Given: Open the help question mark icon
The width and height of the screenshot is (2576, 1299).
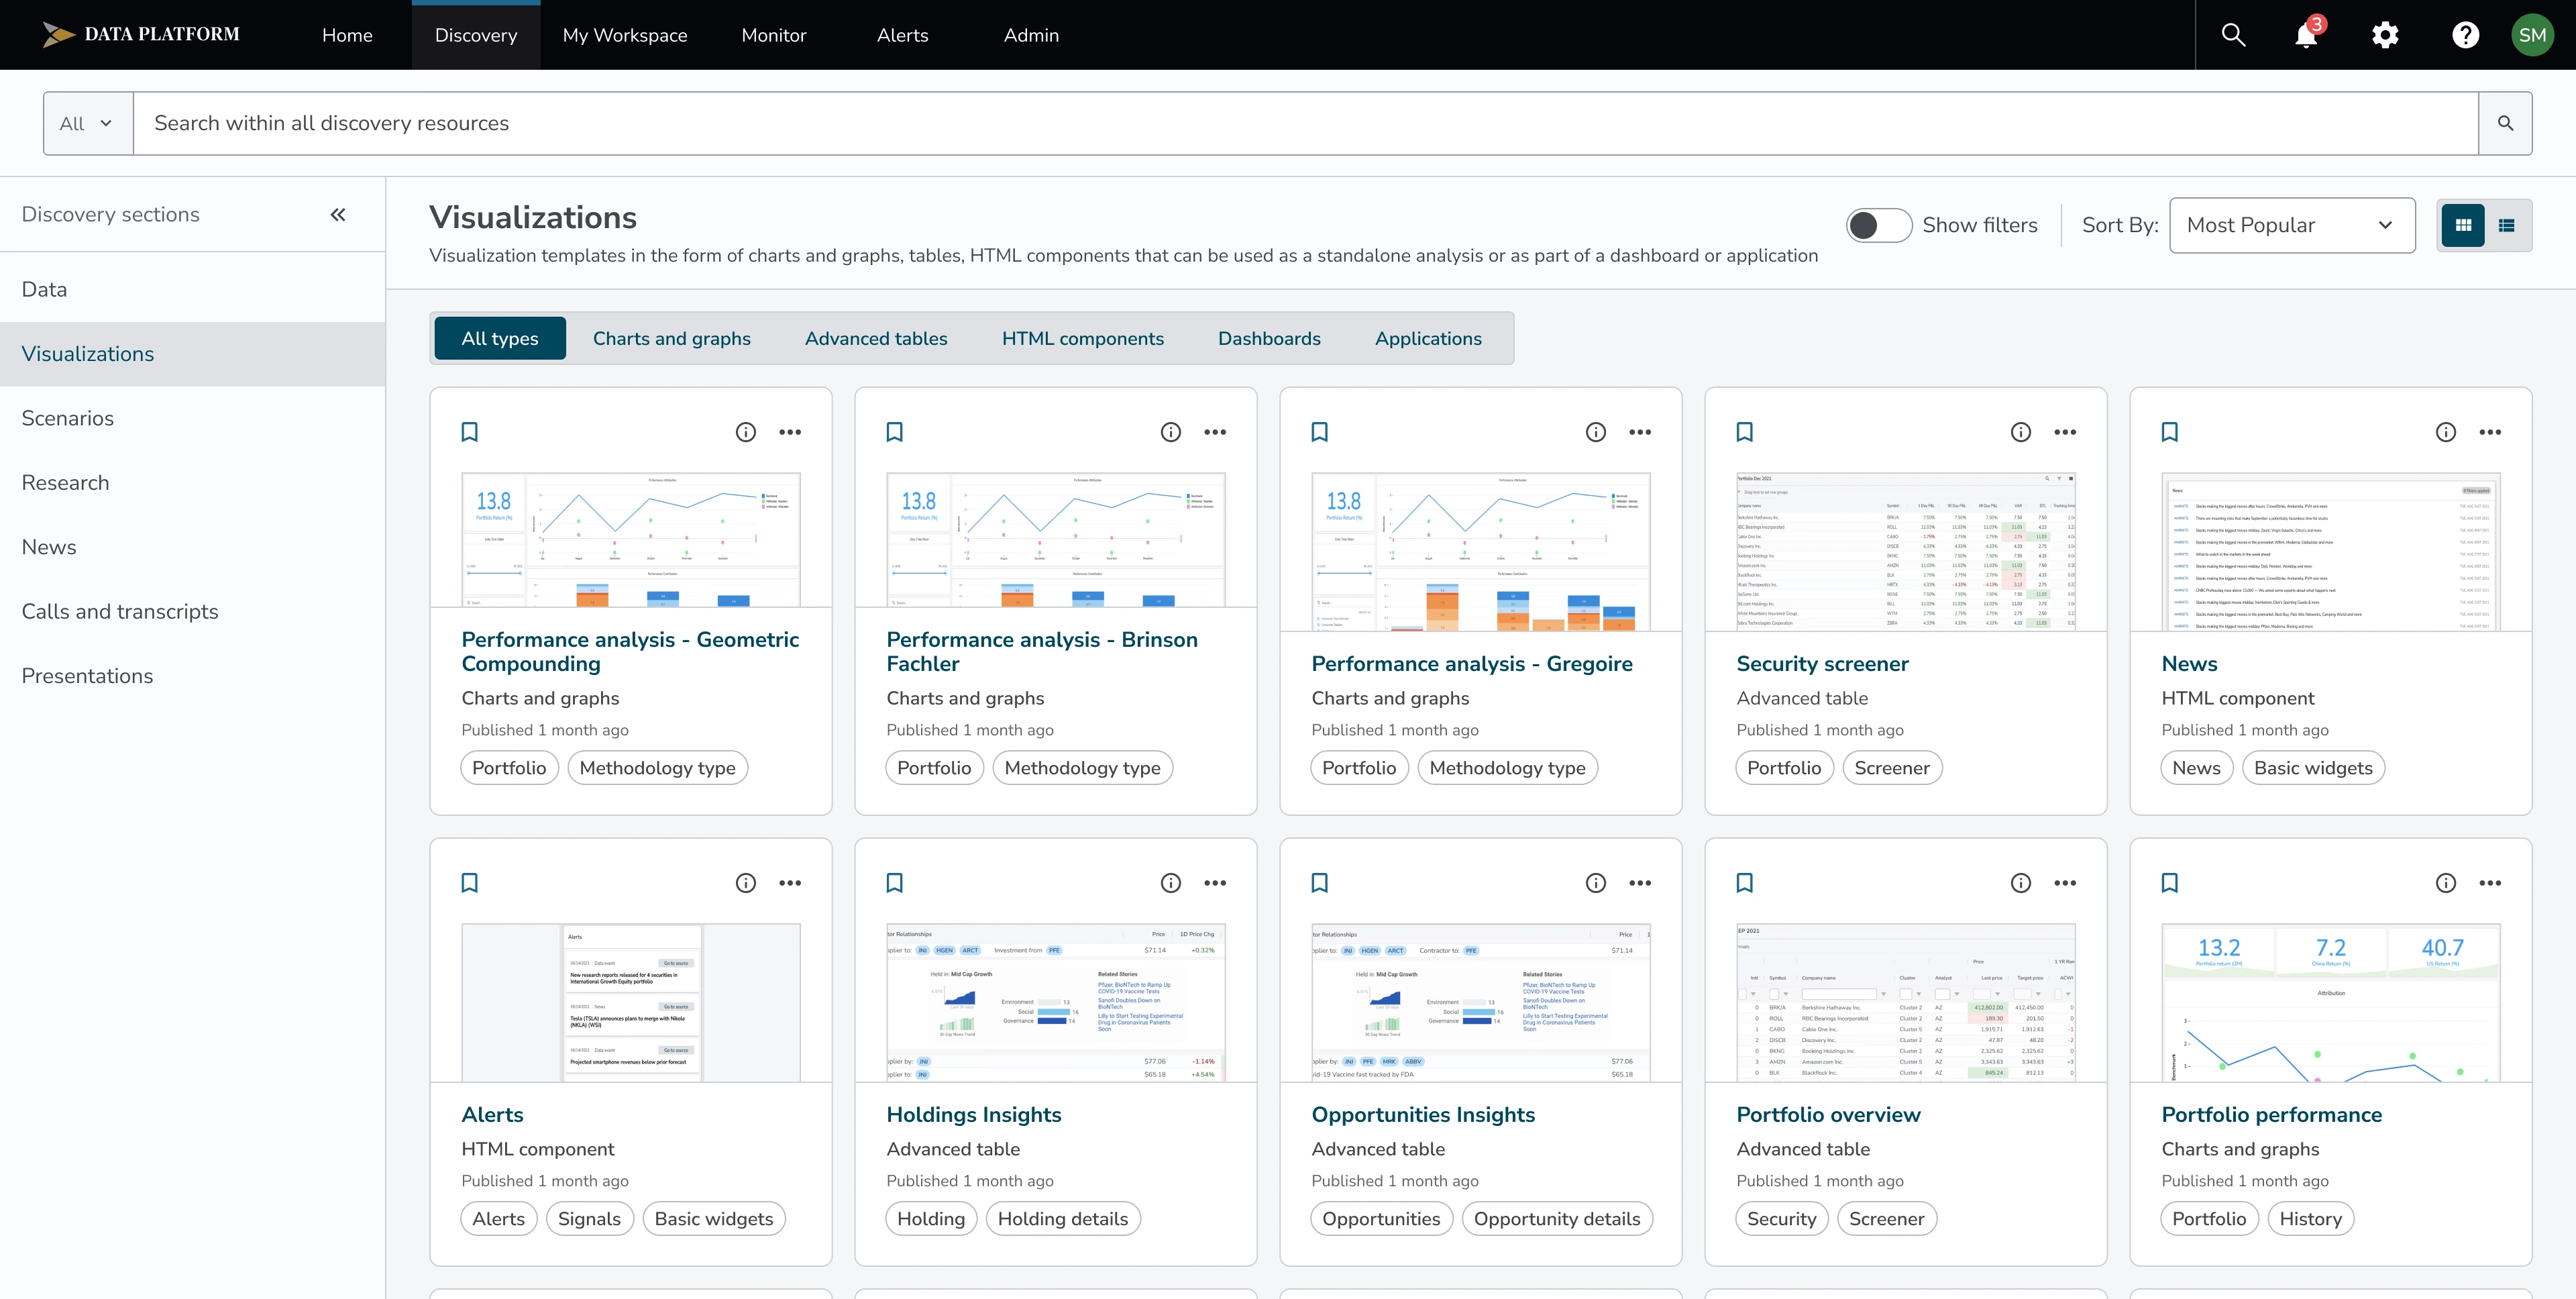Looking at the screenshot, I should click(x=2465, y=35).
